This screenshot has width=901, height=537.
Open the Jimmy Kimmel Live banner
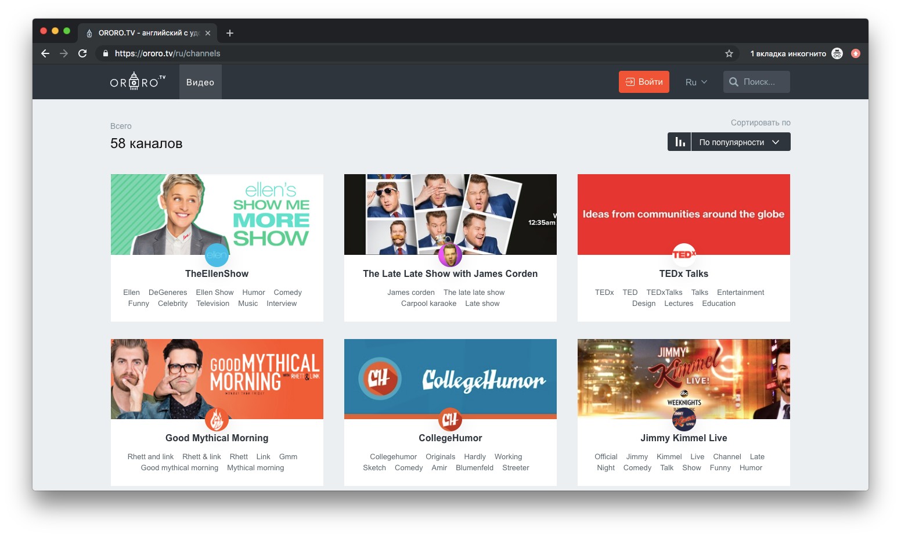684,379
